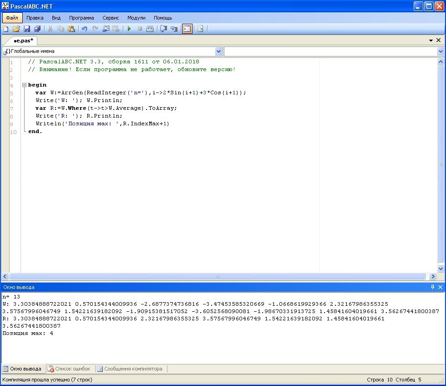Navigate forward with the grey arrow icon
The height and width of the screenshot is (386, 446).
click(x=116, y=29)
